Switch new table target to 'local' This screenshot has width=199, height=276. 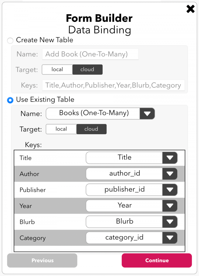57,69
